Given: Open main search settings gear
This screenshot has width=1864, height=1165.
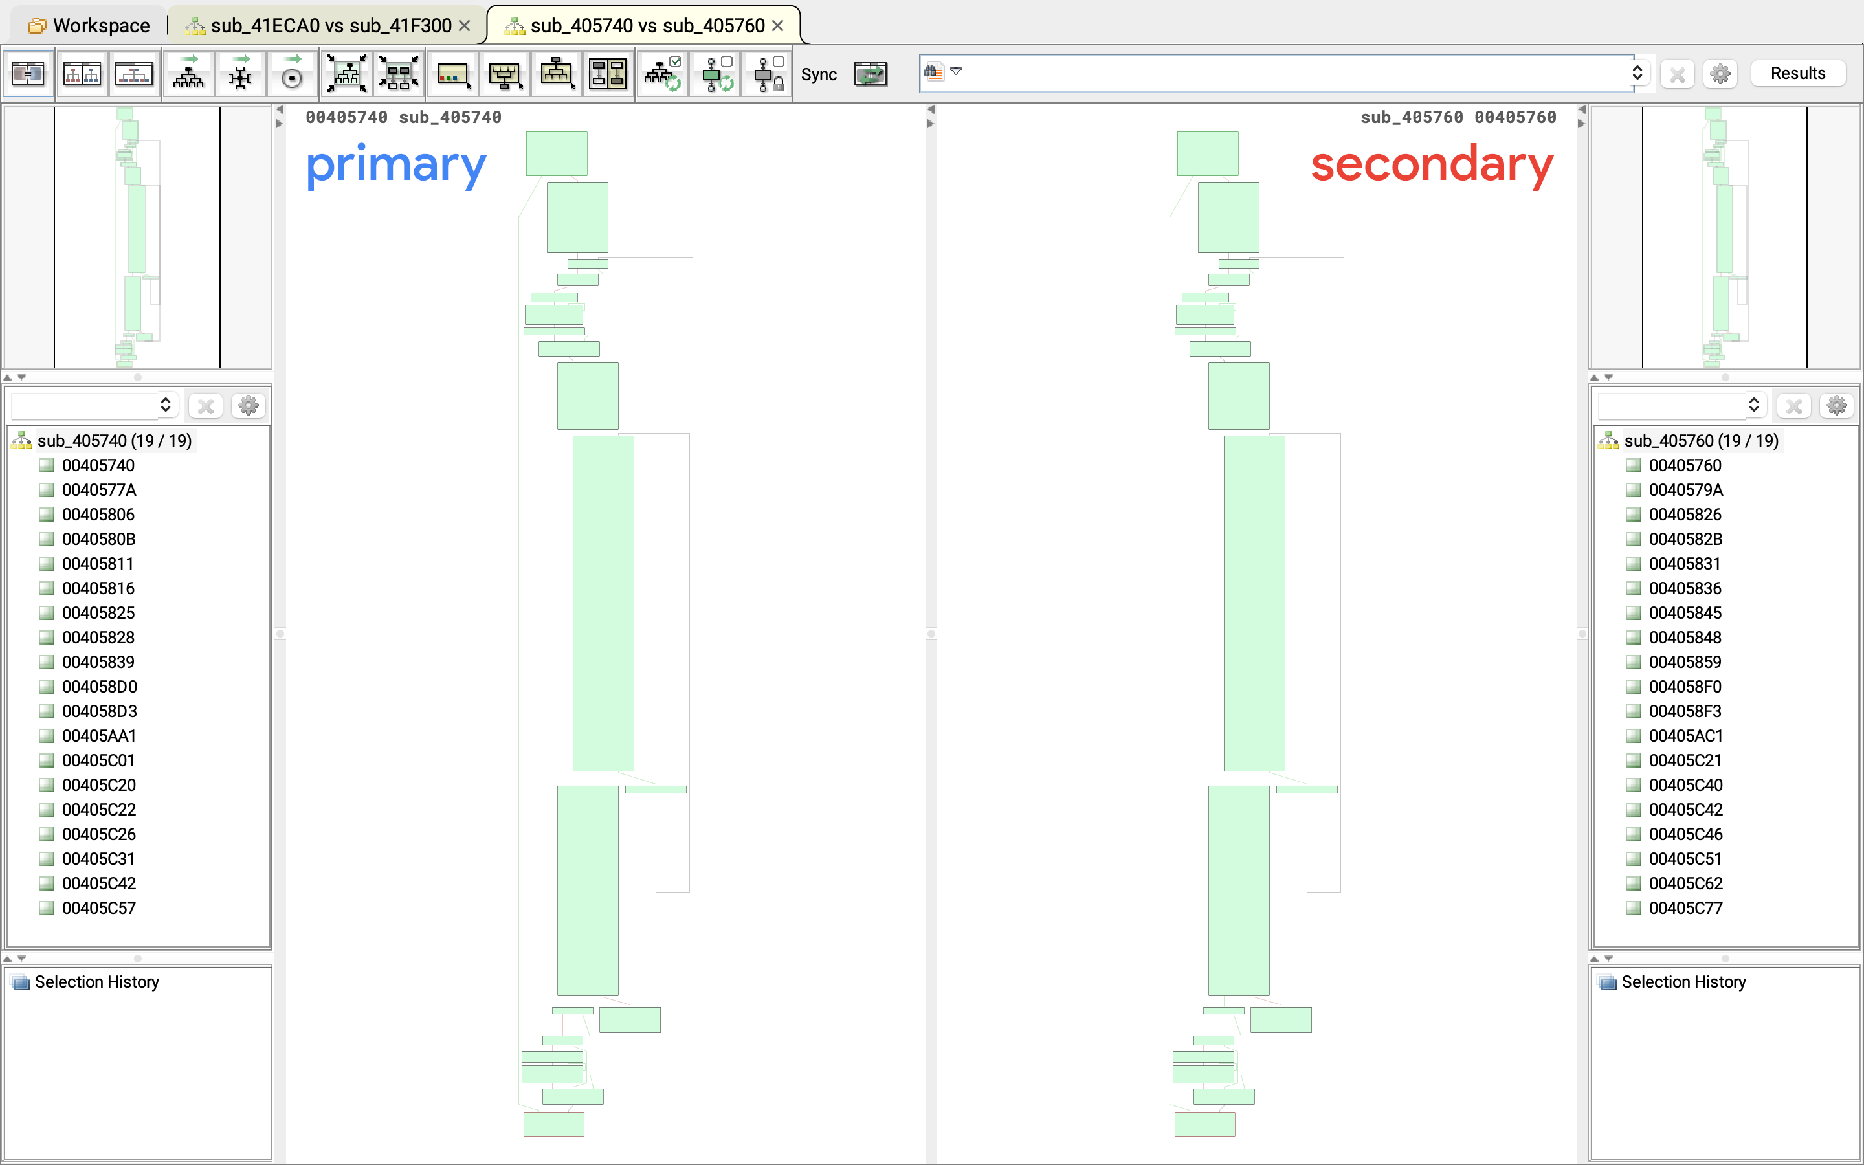Looking at the screenshot, I should click(1720, 74).
